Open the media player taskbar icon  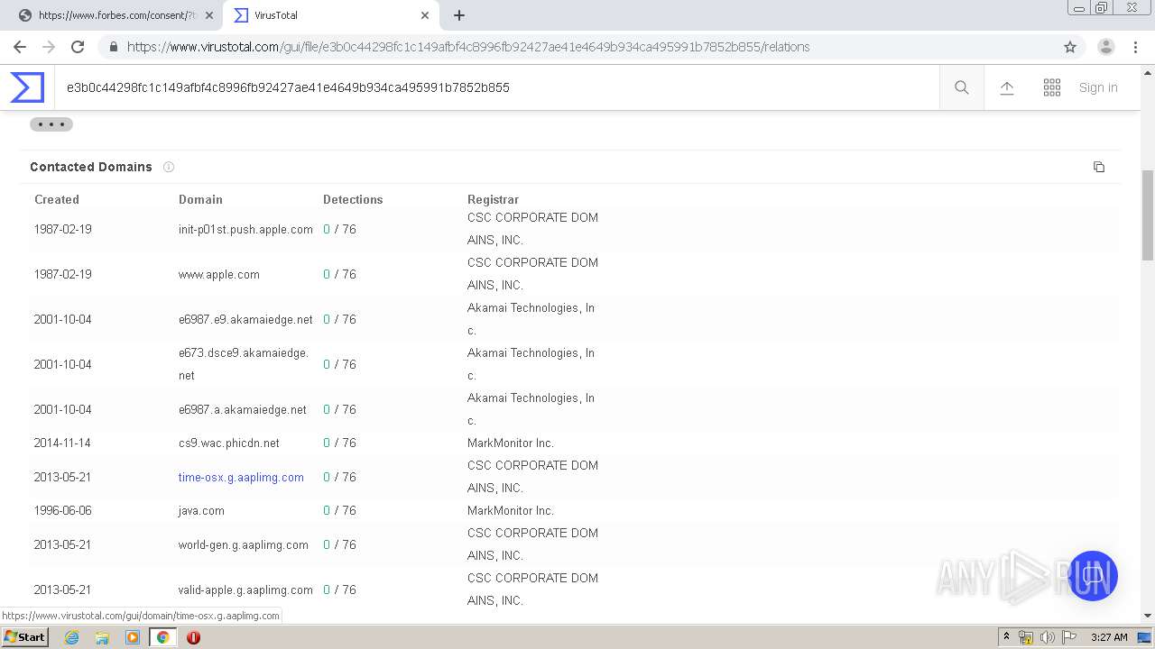(133, 637)
